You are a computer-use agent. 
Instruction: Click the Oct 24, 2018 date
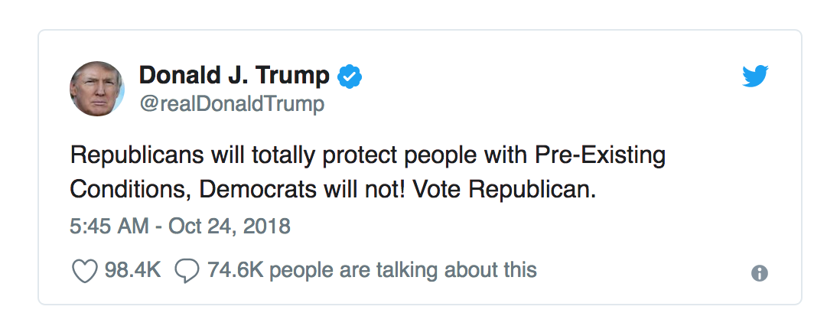[230, 227]
